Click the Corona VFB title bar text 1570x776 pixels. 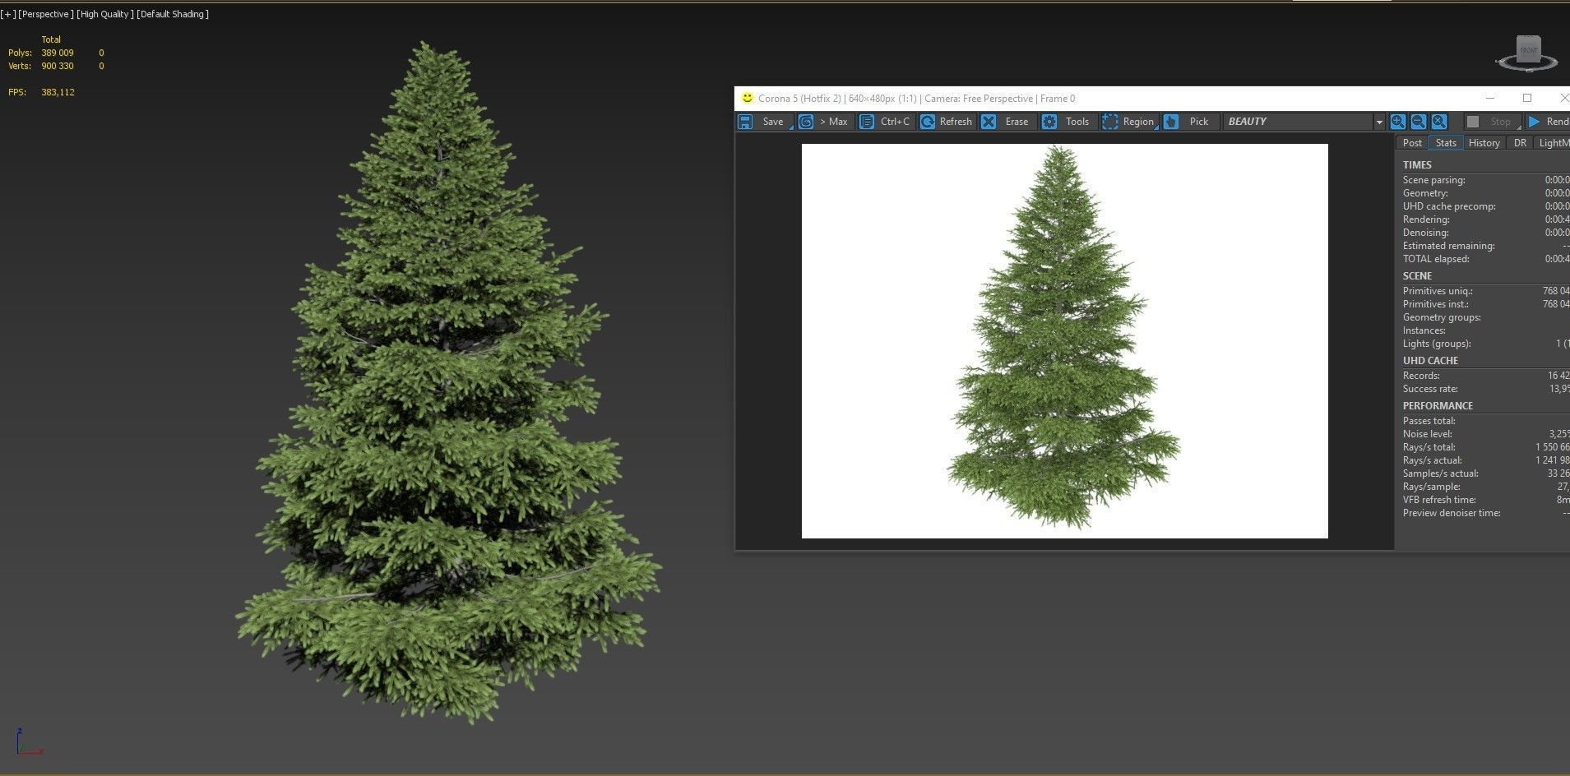click(x=916, y=99)
